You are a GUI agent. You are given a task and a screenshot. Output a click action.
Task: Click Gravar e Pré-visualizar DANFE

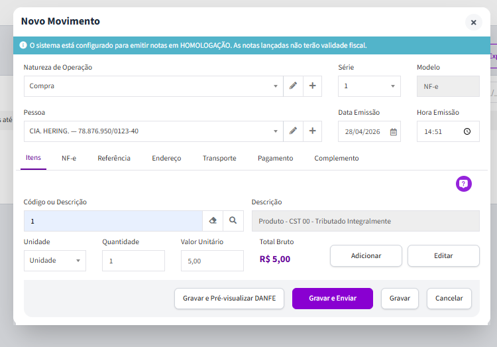coord(229,299)
